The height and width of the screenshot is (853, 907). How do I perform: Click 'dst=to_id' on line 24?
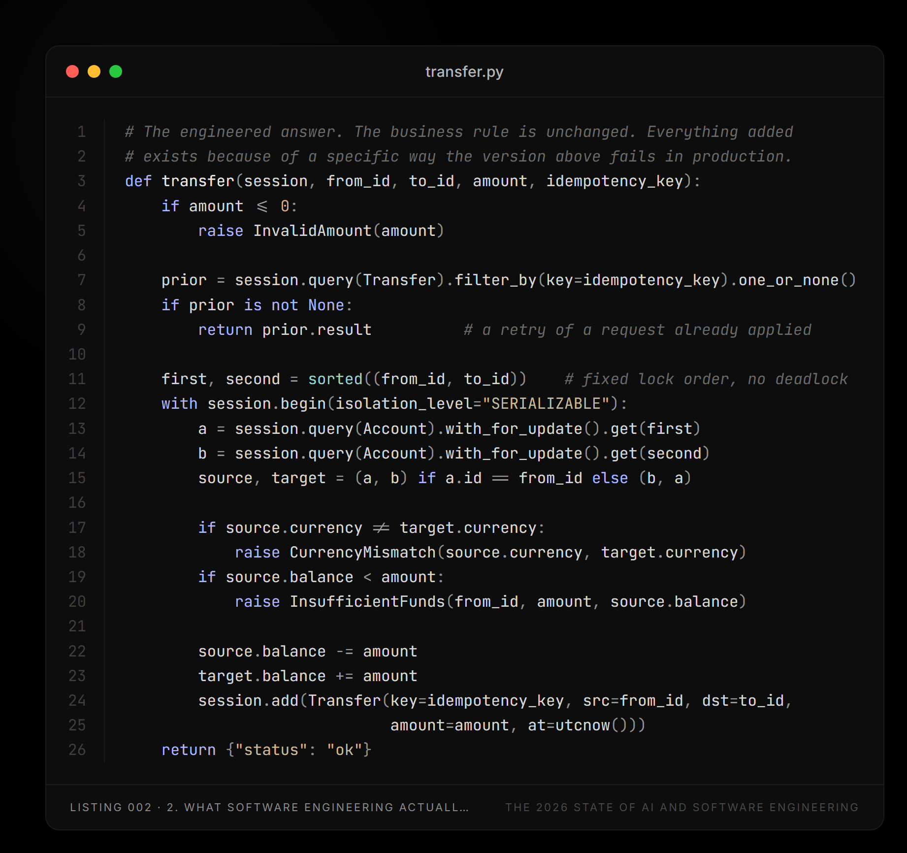point(743,701)
